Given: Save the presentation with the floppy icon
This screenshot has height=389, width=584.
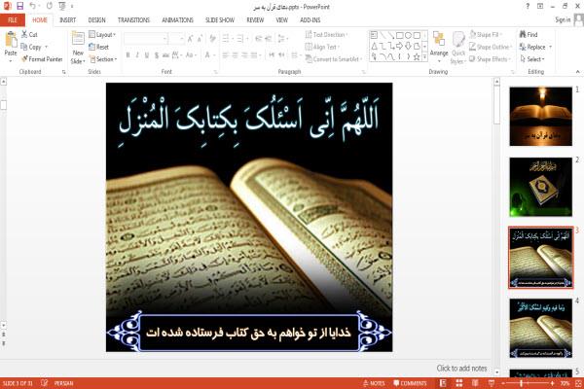Looking at the screenshot, I should [19, 6].
